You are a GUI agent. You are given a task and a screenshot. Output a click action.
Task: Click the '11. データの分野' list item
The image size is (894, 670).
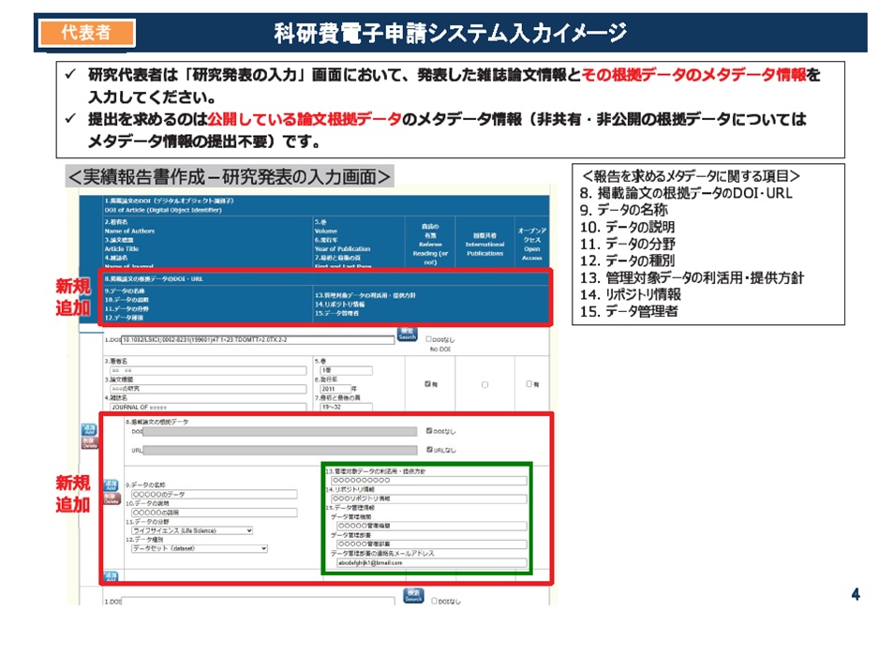coord(627,244)
